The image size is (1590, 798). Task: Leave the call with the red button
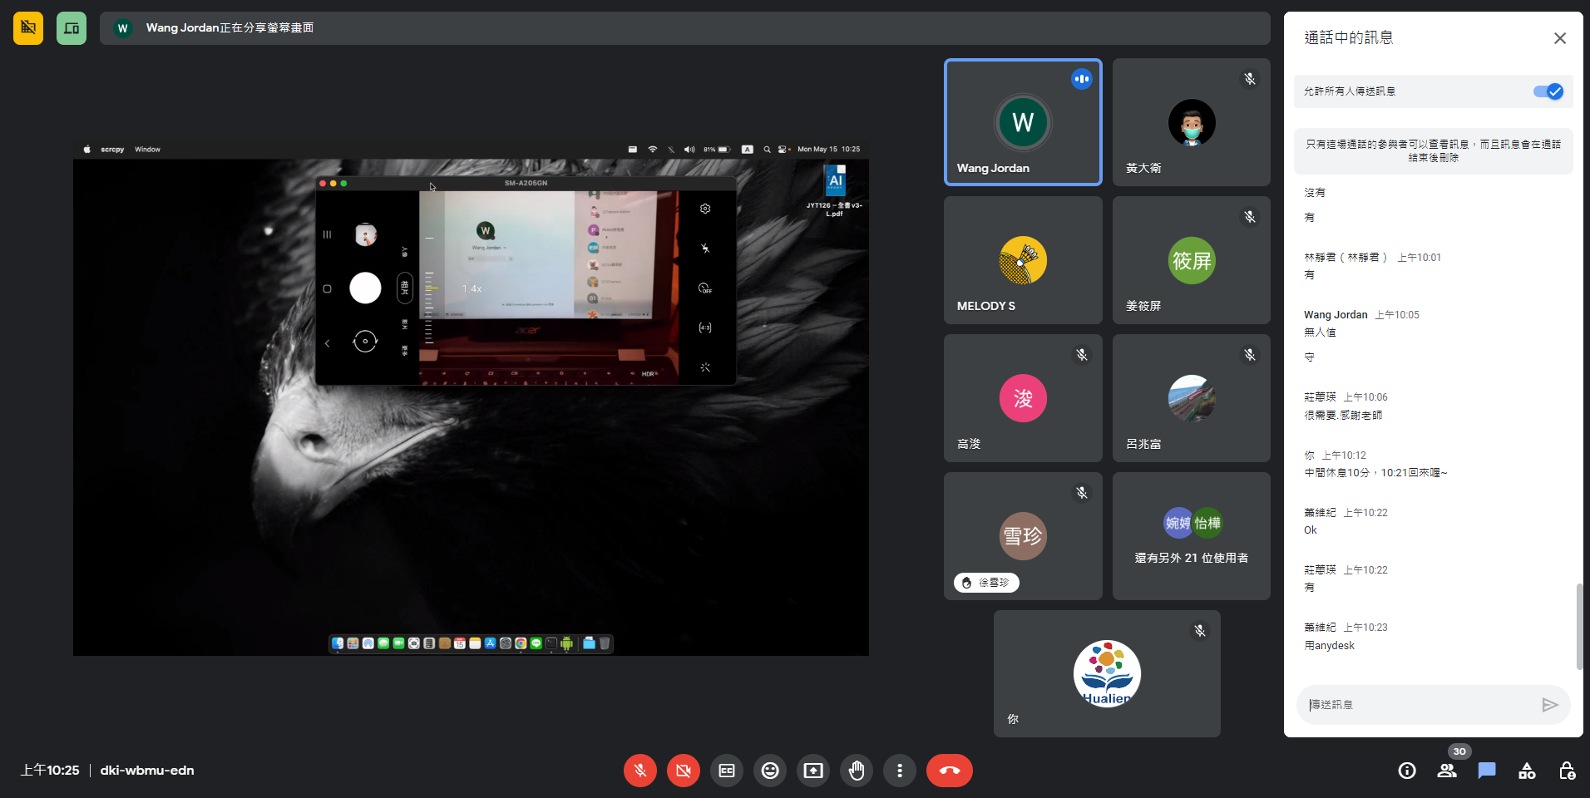coord(950,771)
